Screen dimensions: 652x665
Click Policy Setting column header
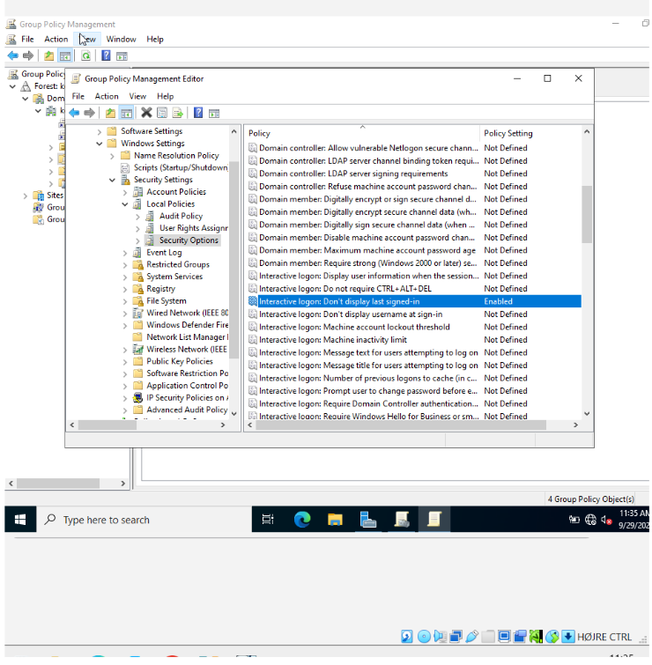(x=530, y=133)
